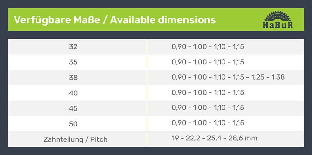Click the thickness values in the 50 row
Image resolution: width=312 pixels, height=155 pixels.
click(208, 123)
